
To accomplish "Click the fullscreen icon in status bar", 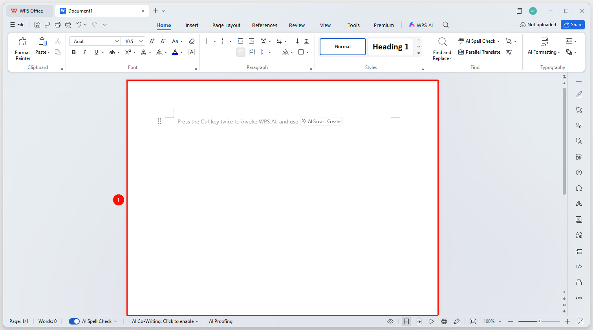I will click(x=580, y=321).
